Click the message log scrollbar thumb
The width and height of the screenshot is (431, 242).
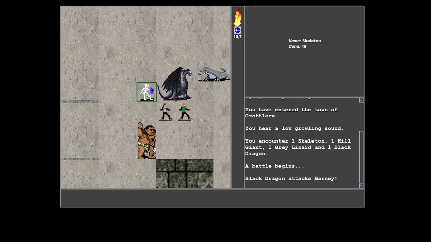click(361, 157)
